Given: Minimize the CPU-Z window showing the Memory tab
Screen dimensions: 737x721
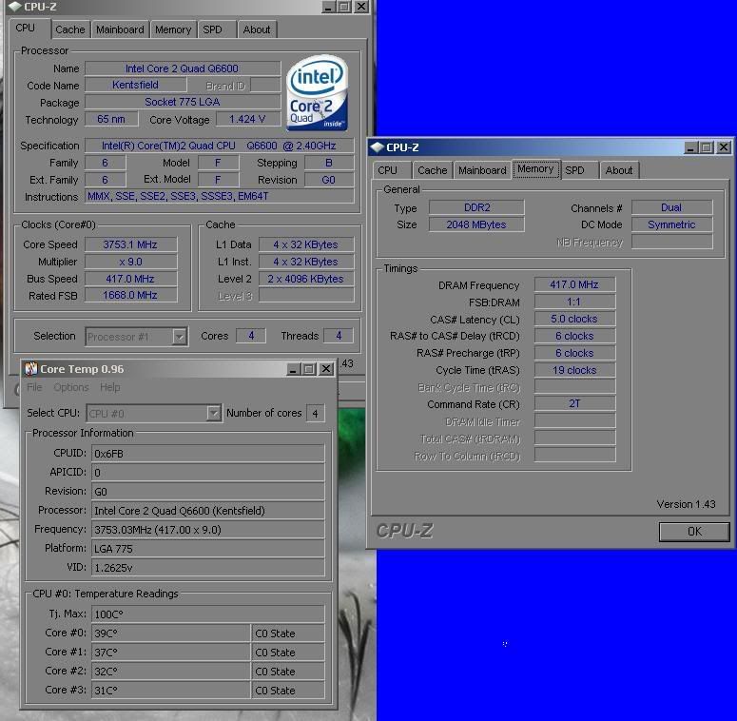Looking at the screenshot, I should click(x=689, y=147).
